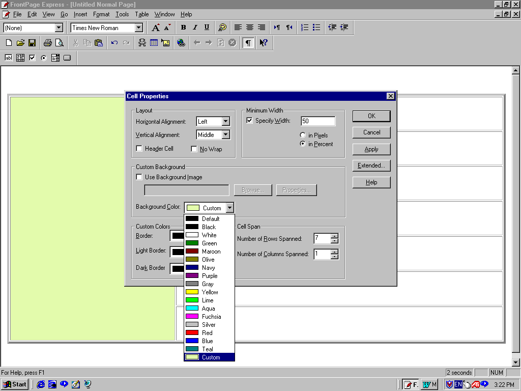Open the Vertical Alignment dropdown

[x=226, y=135]
